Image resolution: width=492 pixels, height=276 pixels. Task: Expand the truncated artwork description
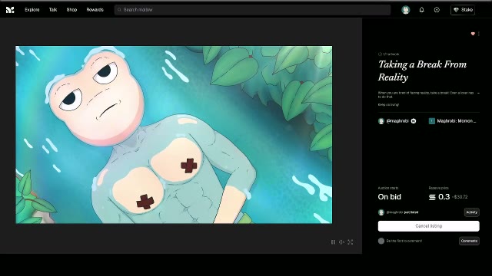click(478, 93)
